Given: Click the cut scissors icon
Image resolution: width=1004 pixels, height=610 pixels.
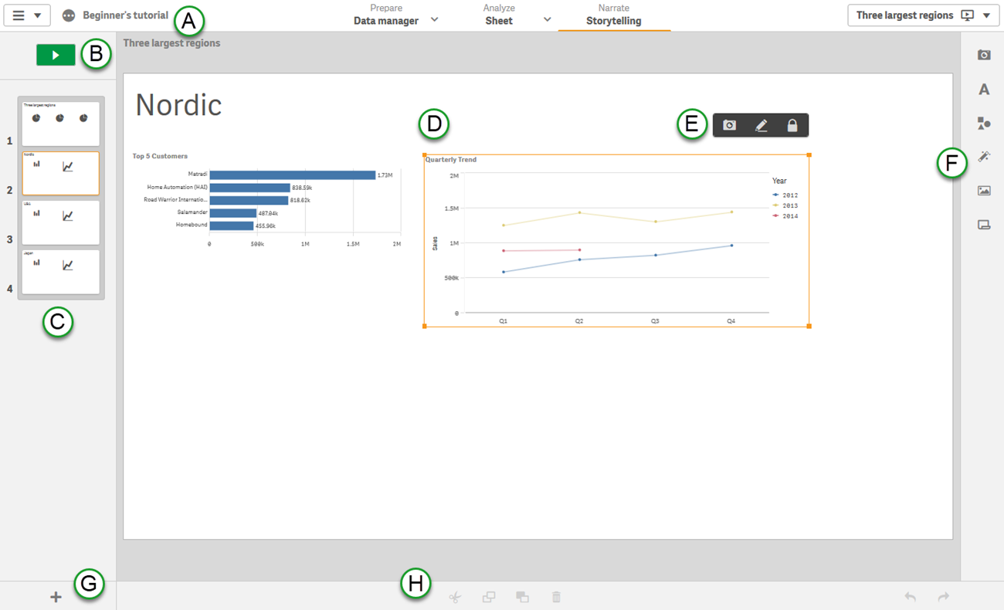Looking at the screenshot, I should (x=455, y=597).
